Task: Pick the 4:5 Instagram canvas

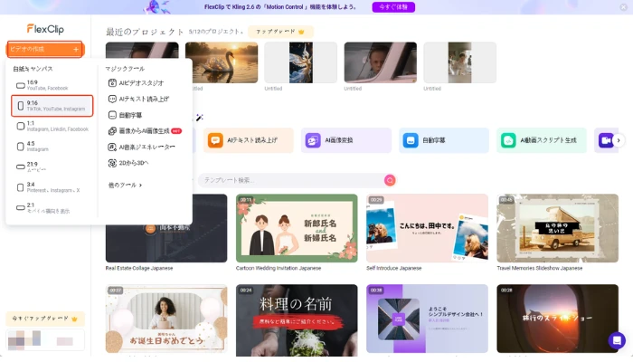Action: [52, 147]
